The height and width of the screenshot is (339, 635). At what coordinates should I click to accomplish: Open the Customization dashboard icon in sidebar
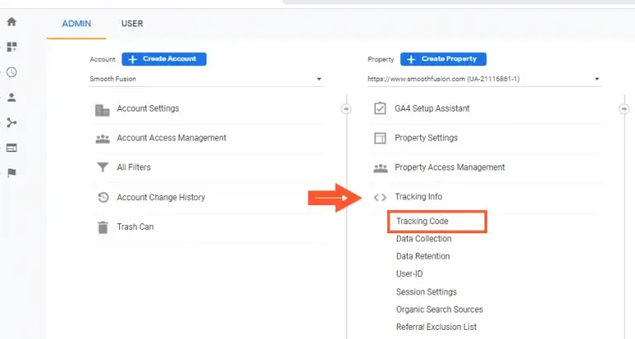point(12,47)
